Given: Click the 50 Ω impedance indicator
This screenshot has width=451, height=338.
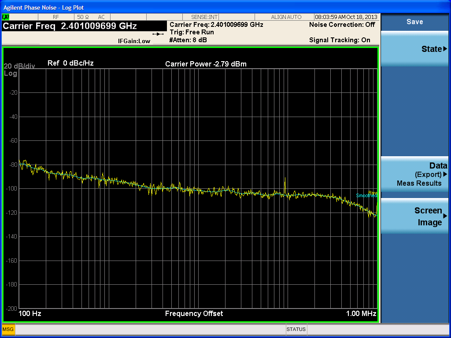Looking at the screenshot, I should point(83,17).
